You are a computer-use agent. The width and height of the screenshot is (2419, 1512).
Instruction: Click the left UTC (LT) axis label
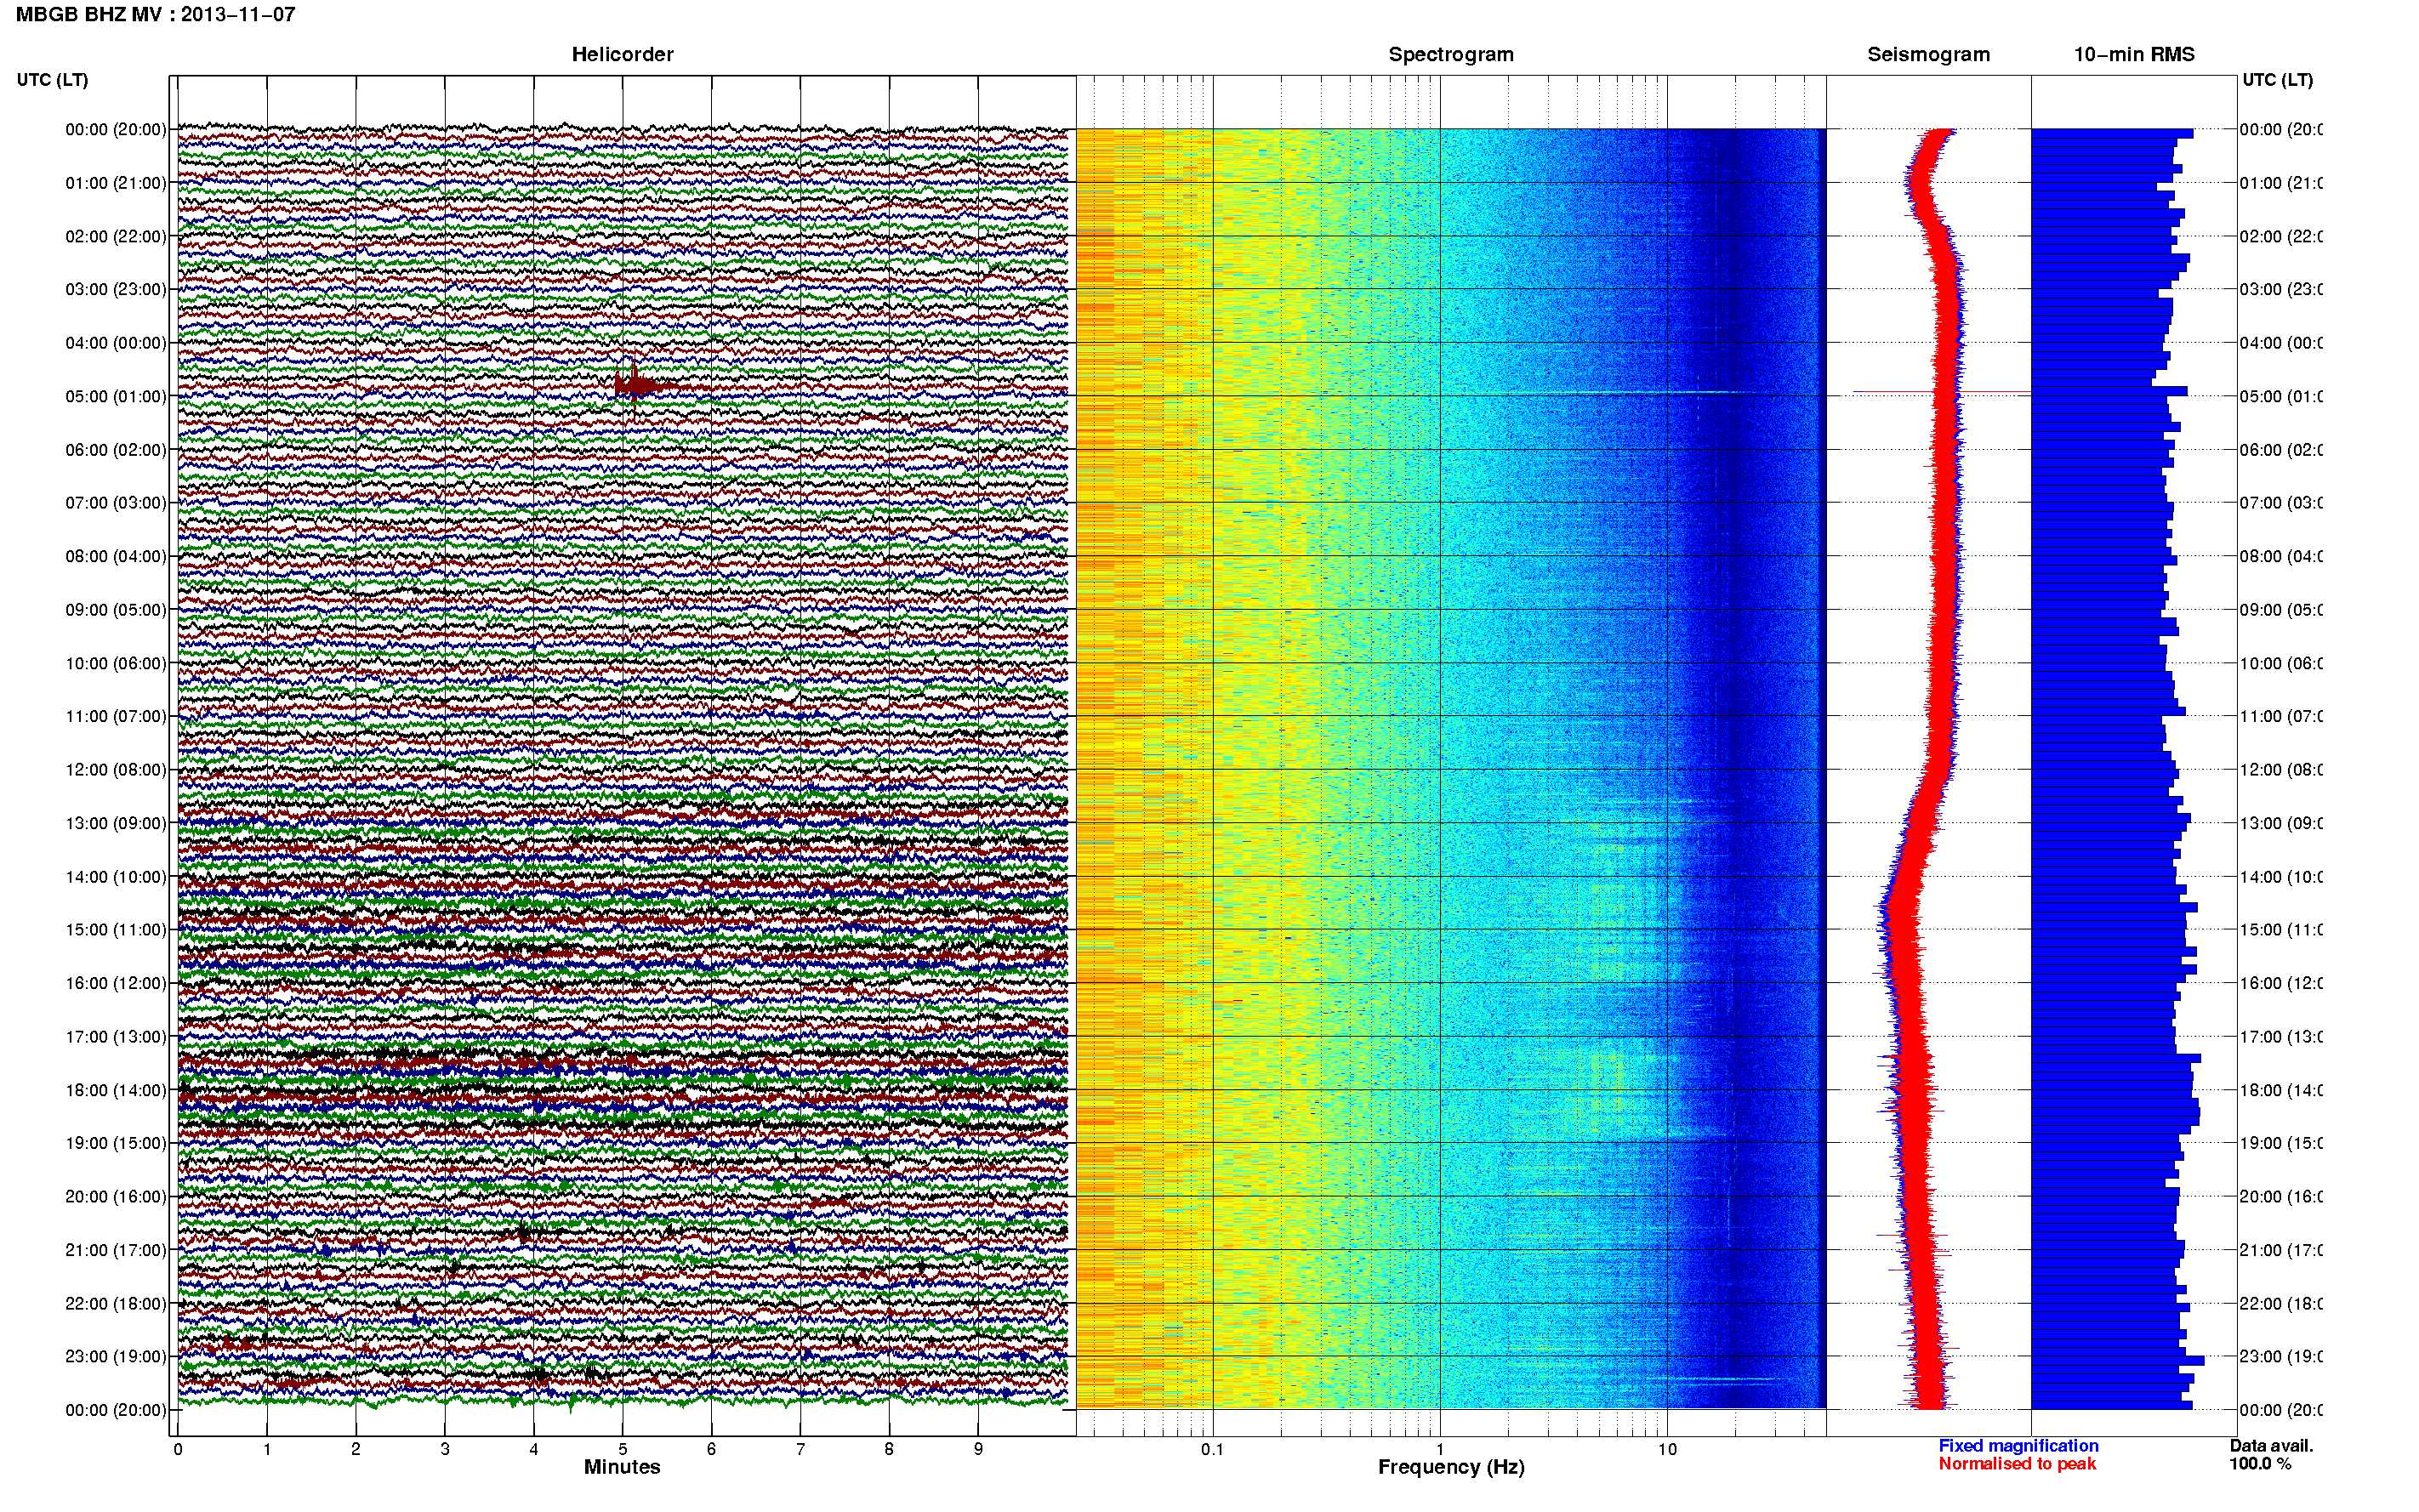point(52,80)
